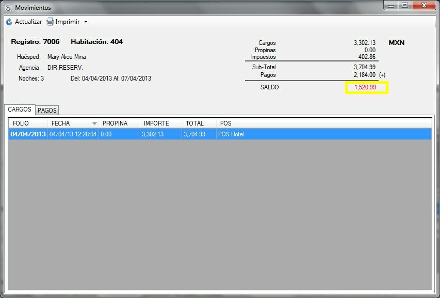Image resolution: width=440 pixels, height=298 pixels.
Task: Close the Movimientos window
Action: 424,6
